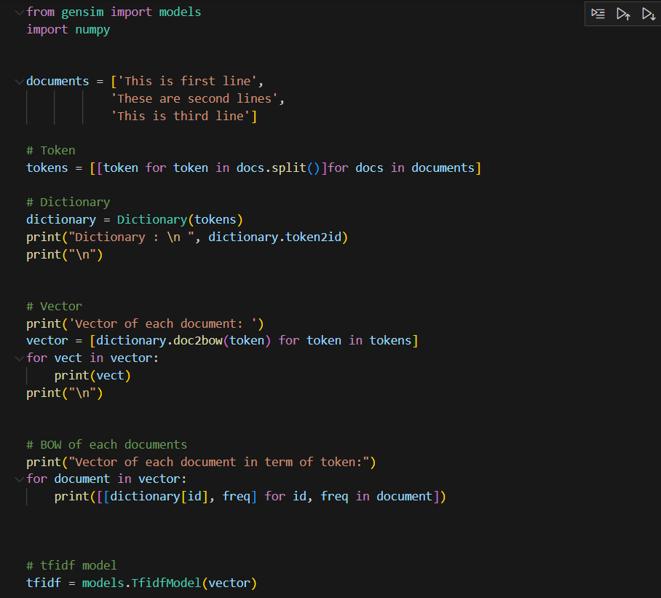Click the string 'These are second lines'
This screenshot has height=598, width=661.
point(194,98)
